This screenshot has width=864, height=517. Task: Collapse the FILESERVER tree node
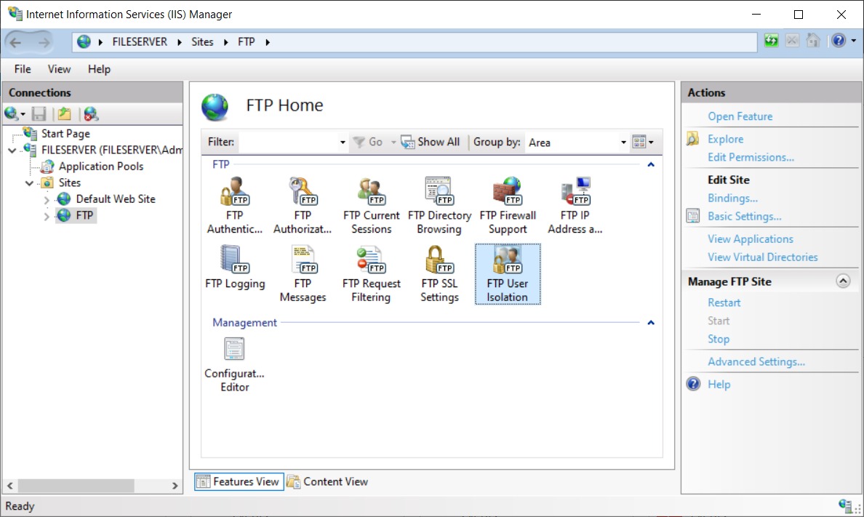tap(12, 150)
